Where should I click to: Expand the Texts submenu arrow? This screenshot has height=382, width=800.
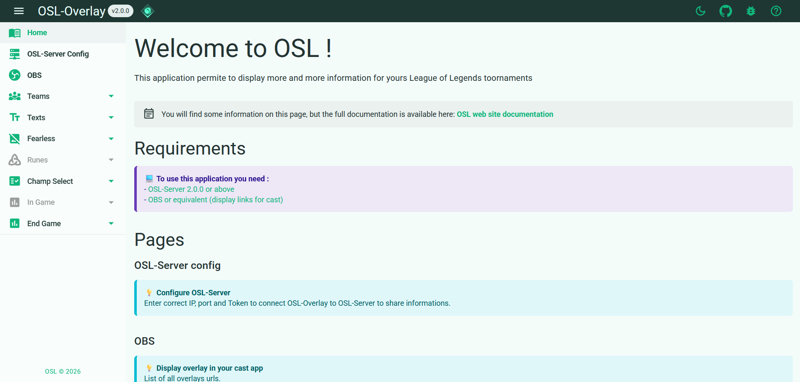(111, 118)
